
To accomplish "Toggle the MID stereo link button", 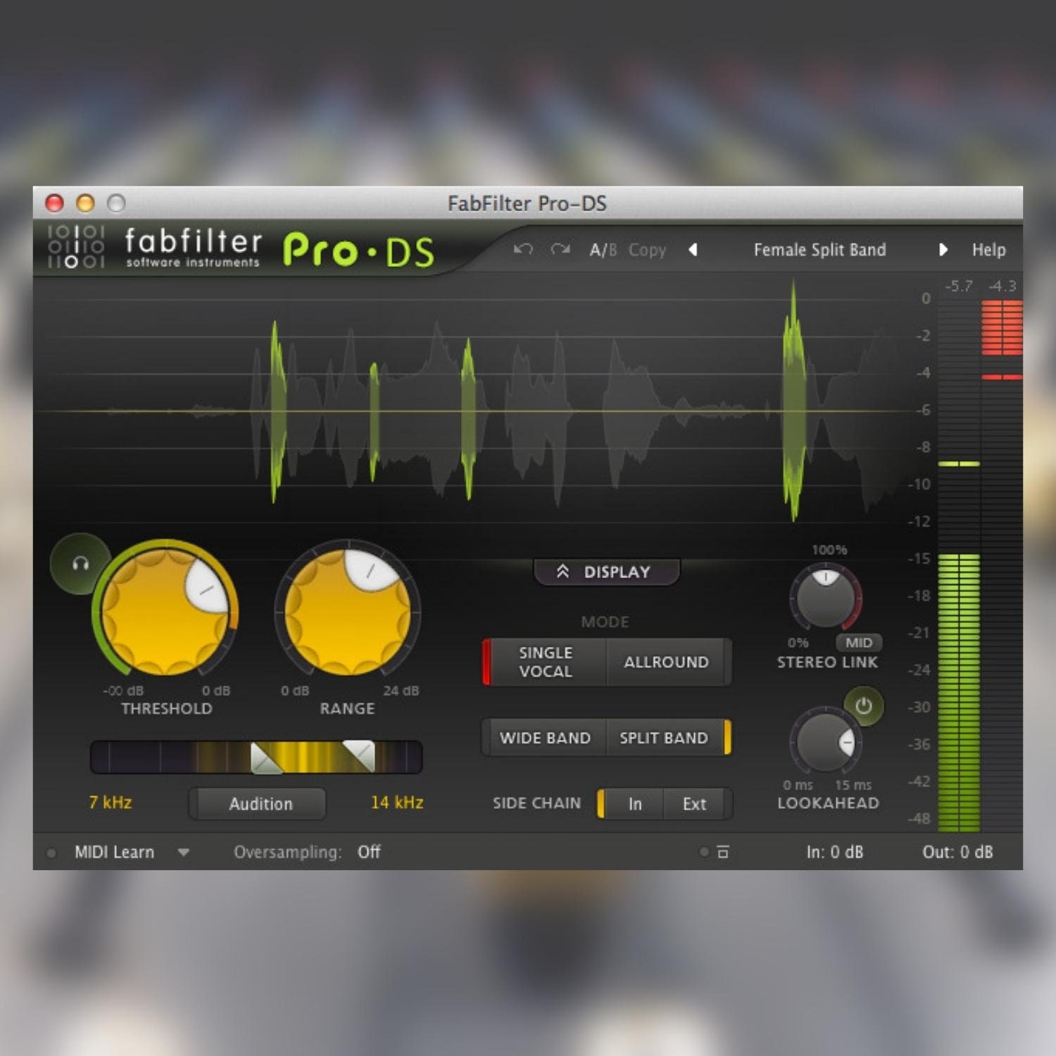I will coord(858,643).
